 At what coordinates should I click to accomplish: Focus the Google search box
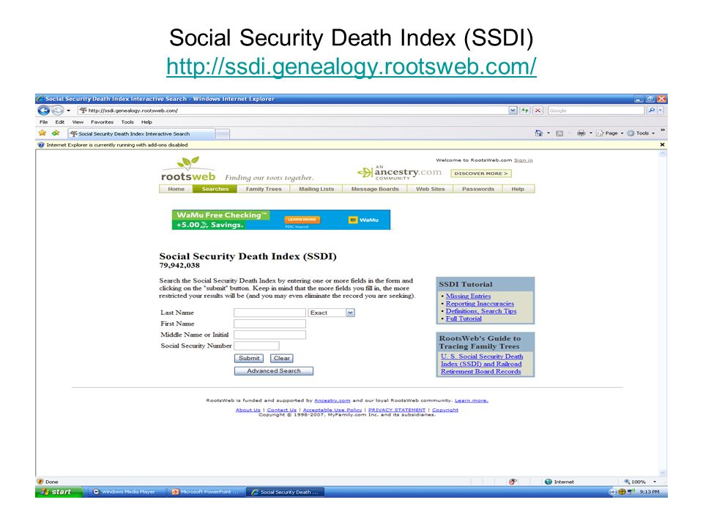pyautogui.click(x=596, y=111)
